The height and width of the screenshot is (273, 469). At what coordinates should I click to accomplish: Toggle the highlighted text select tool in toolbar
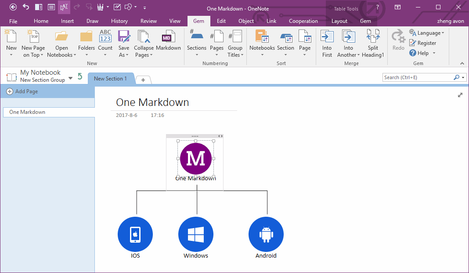pos(64,7)
